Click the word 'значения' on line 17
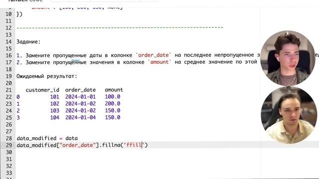319x179 pixels. (102, 62)
